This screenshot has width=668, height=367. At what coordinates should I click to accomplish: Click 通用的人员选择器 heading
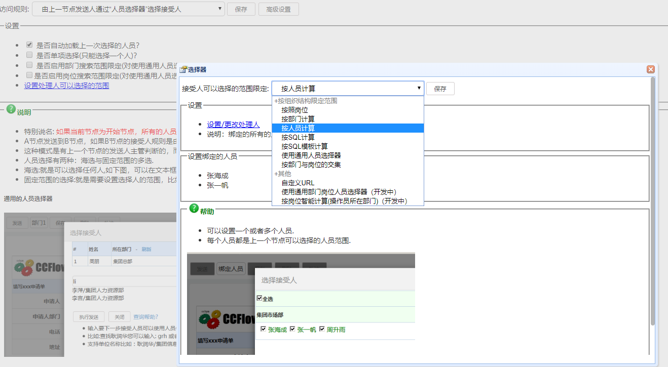(x=28, y=198)
